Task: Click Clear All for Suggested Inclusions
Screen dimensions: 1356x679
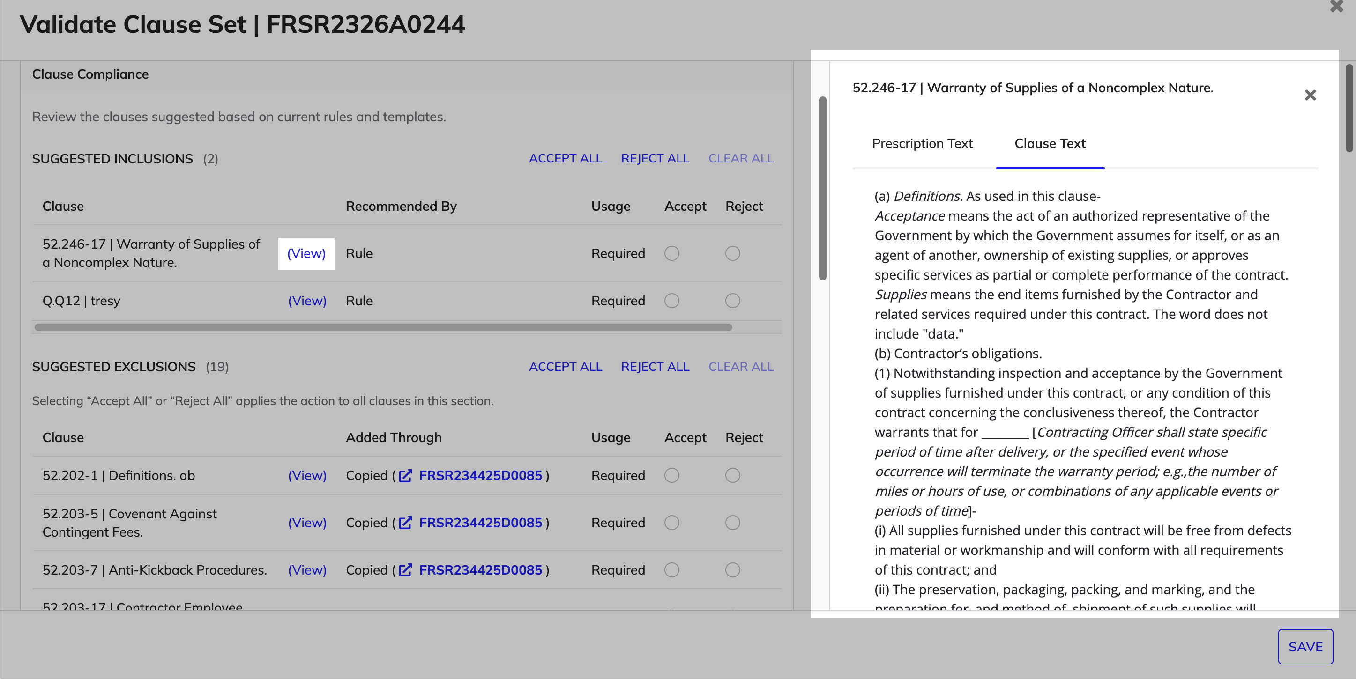Action: pos(741,158)
